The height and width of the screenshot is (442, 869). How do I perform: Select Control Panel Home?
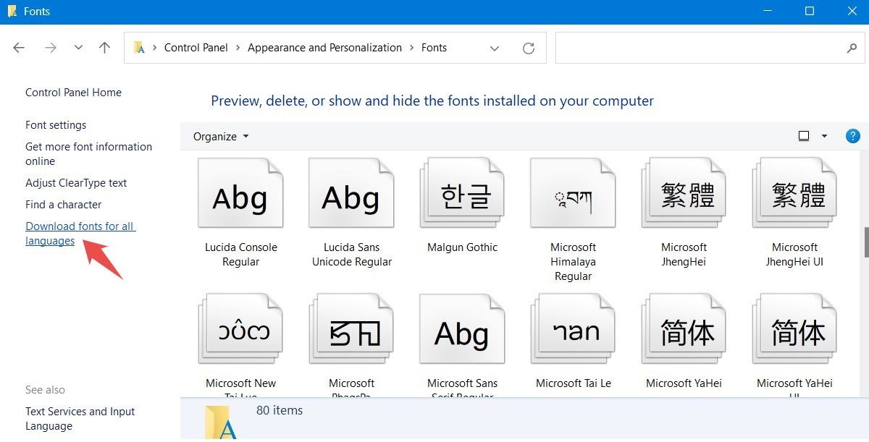pos(73,92)
